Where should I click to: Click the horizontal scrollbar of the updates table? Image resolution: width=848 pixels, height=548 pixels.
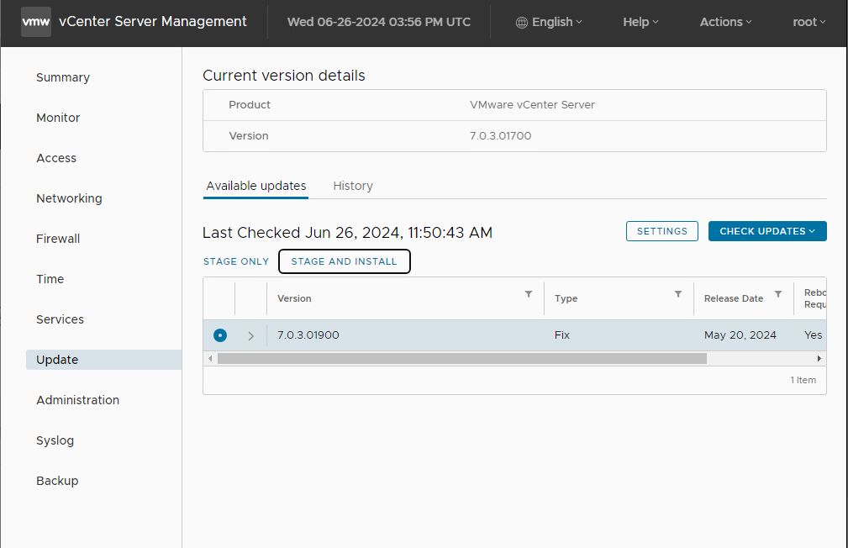tap(462, 358)
